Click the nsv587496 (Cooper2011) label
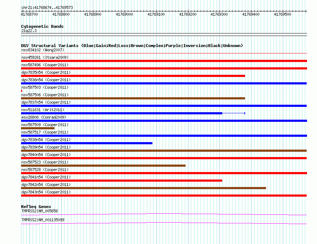Image resolution: width=317 pixels, height=244 pixels. [x=45, y=65]
